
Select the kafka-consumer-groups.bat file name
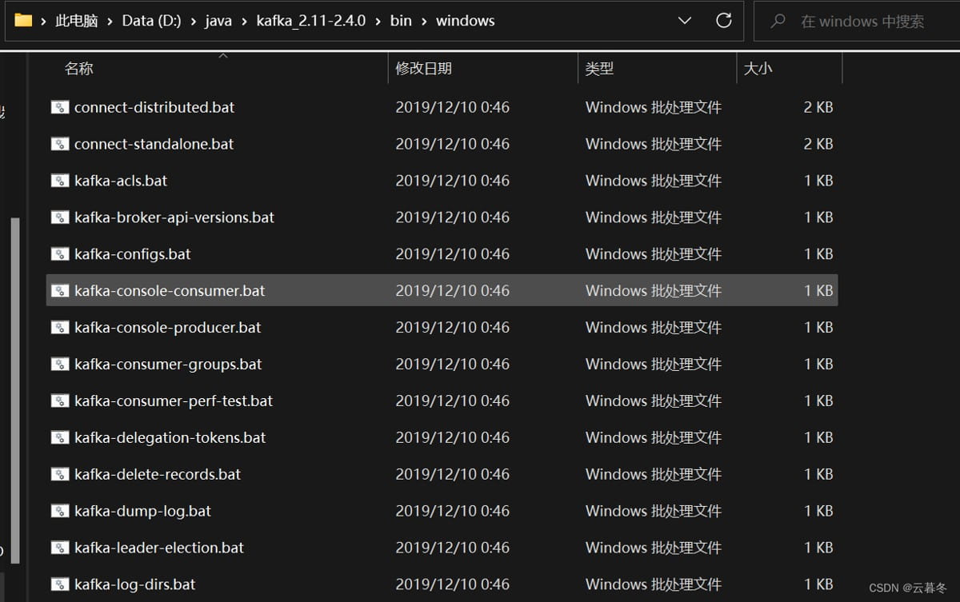click(169, 365)
